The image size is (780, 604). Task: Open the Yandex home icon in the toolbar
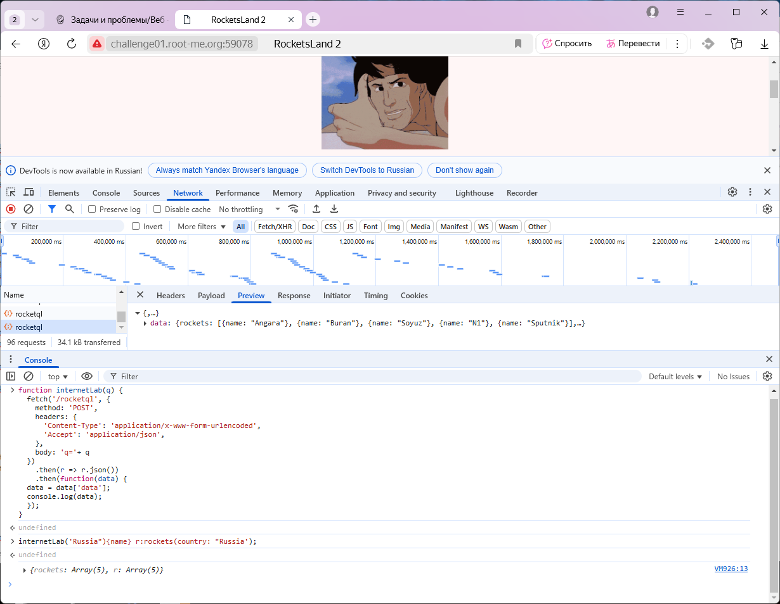[44, 44]
